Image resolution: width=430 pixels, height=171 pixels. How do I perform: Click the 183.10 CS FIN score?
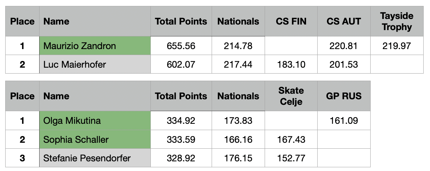point(291,64)
